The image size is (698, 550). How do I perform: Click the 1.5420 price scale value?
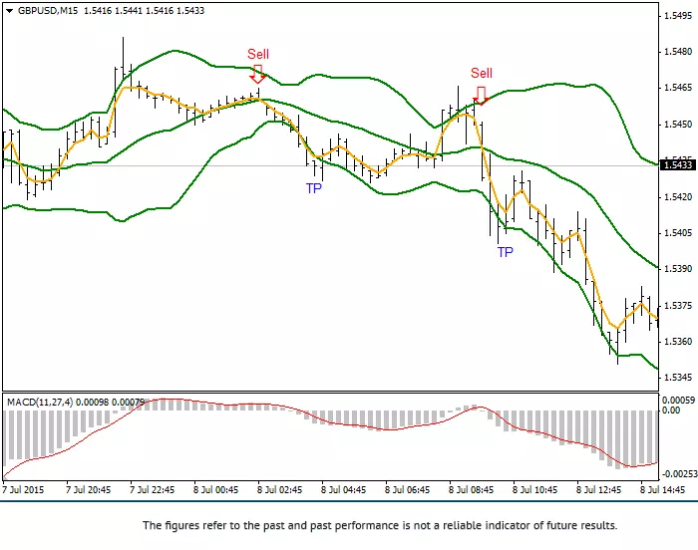(678, 196)
